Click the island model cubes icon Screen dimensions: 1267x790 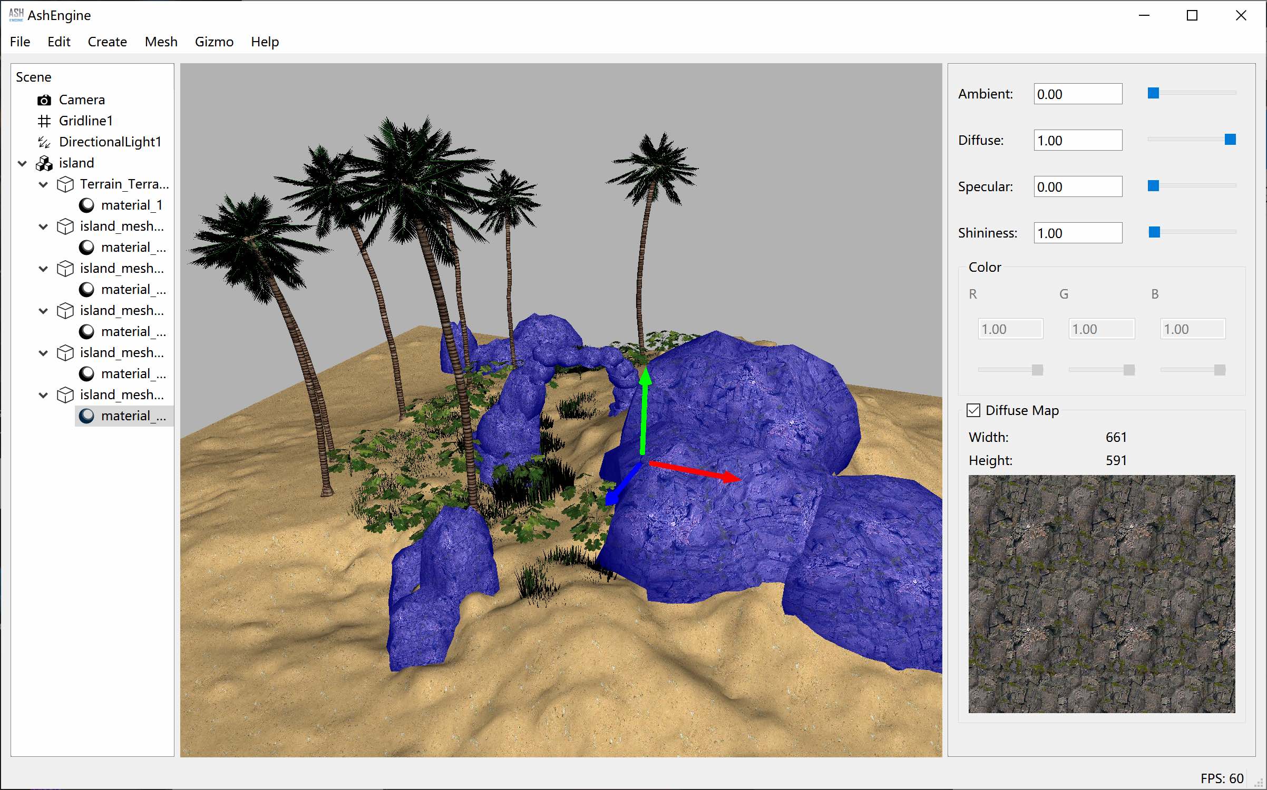pyautogui.click(x=44, y=163)
